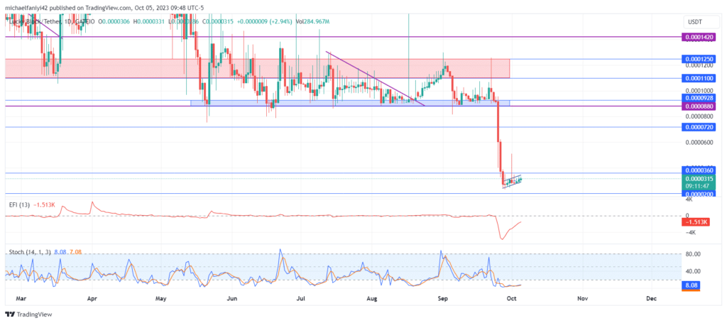Image resolution: width=727 pixels, height=323 pixels.
Task: Click the 0.0001100 price level label
Action: (699, 78)
